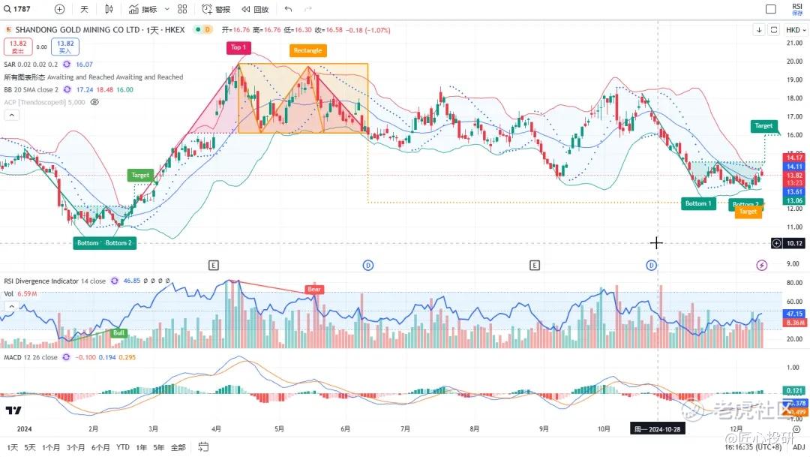The height and width of the screenshot is (457, 810).
Task: Click the purple icon in BB legend
Action: tap(67, 89)
